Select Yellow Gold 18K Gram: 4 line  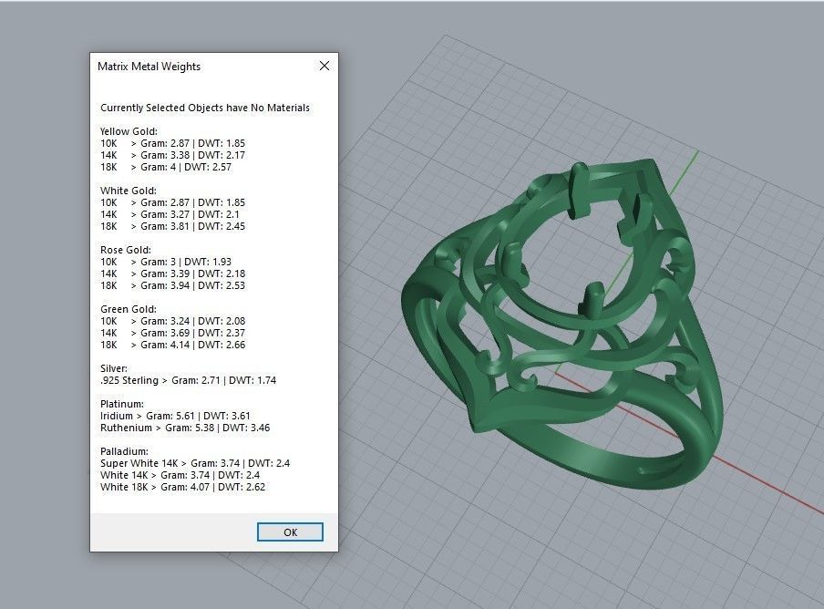(166, 167)
